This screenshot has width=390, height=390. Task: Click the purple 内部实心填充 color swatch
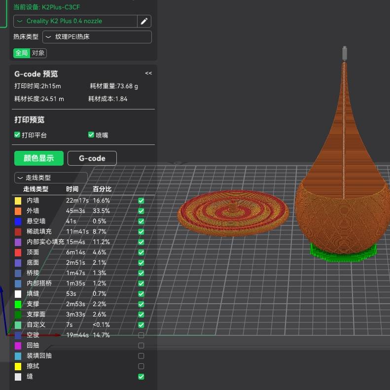pyautogui.click(x=18, y=242)
